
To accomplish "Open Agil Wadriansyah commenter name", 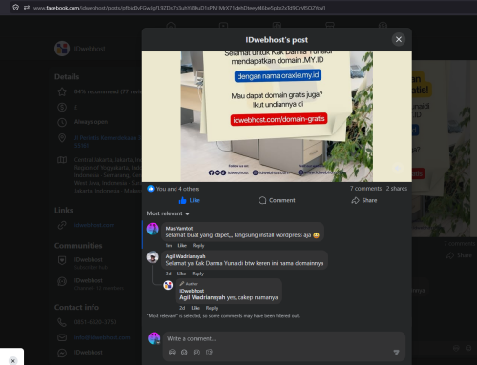I will point(185,256).
